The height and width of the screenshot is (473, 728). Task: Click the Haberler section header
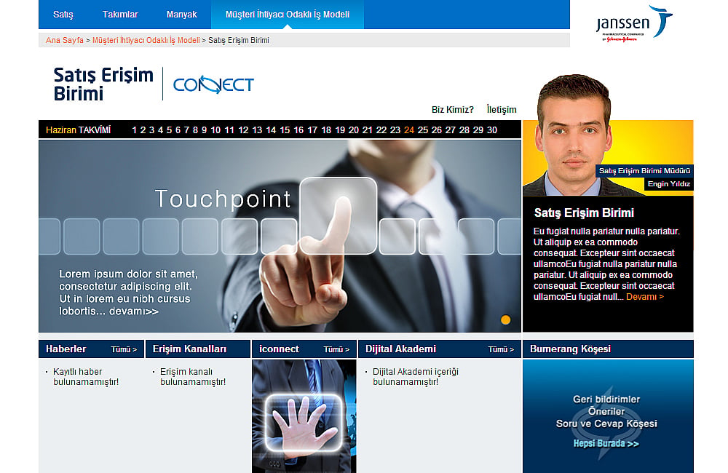(x=66, y=349)
